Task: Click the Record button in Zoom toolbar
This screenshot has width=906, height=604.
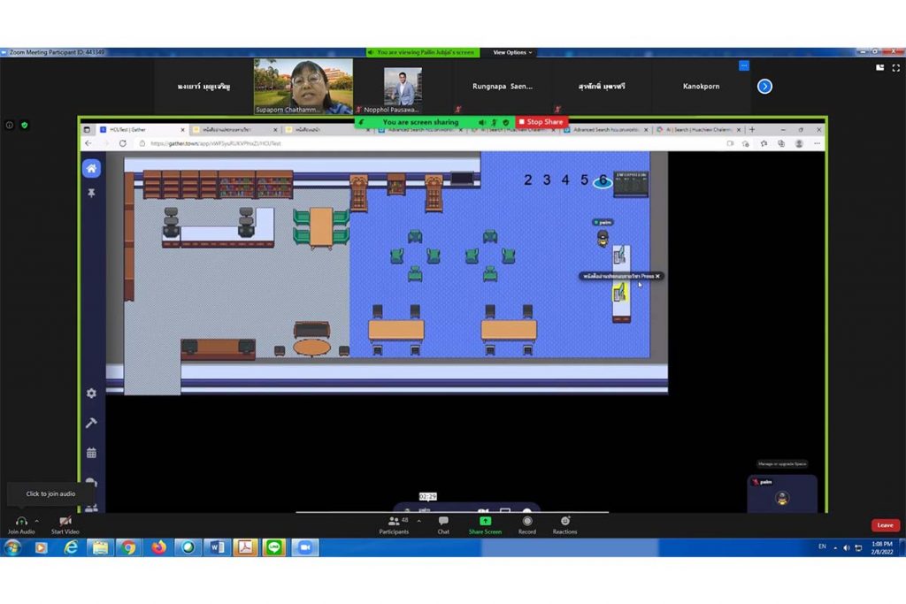Action: [526, 524]
